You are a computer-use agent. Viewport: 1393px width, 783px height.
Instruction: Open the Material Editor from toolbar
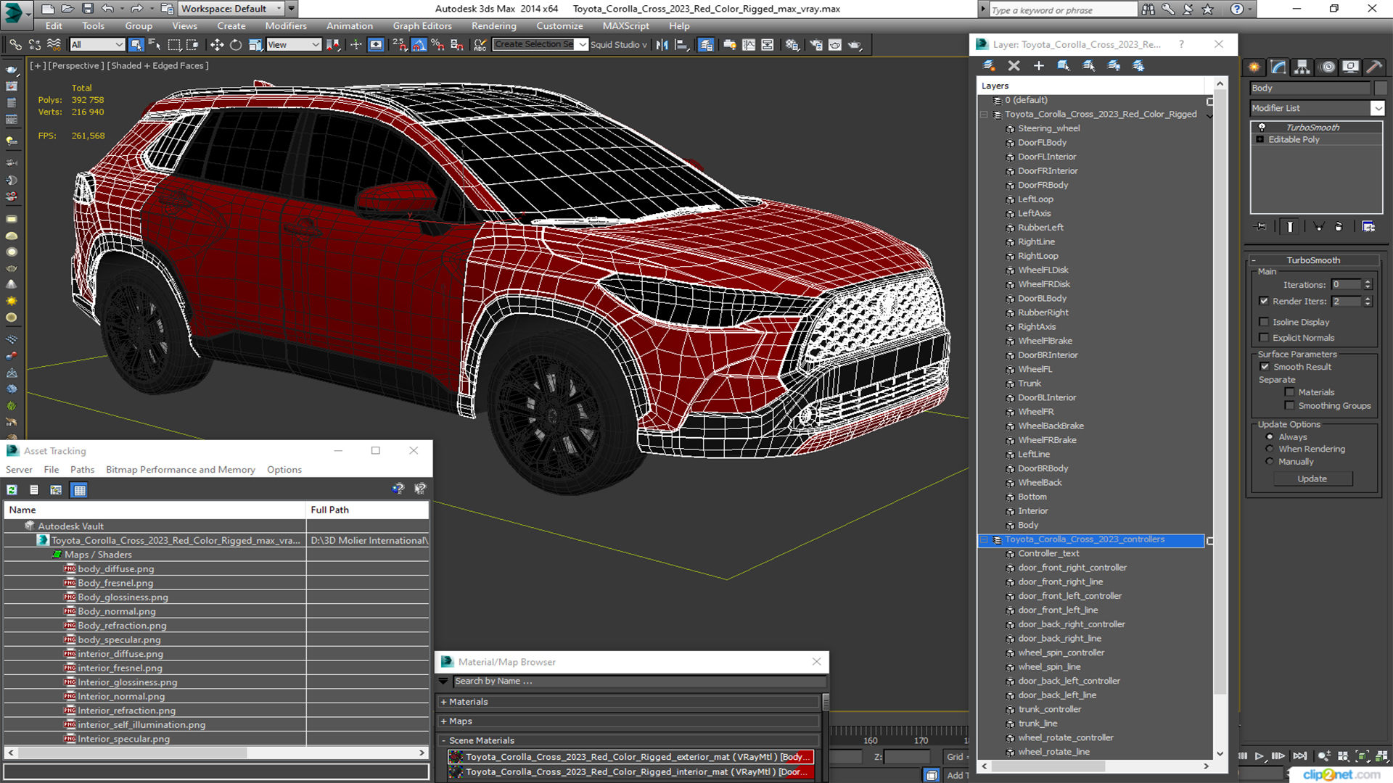pos(792,45)
